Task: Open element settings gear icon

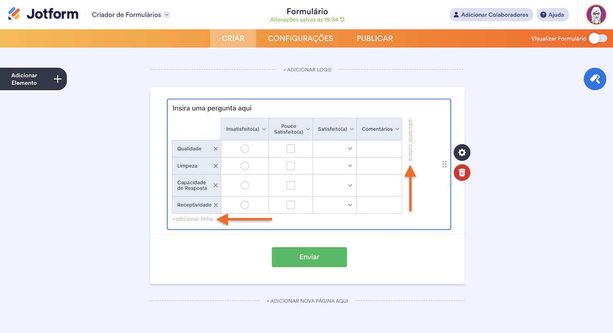Action: click(x=462, y=153)
